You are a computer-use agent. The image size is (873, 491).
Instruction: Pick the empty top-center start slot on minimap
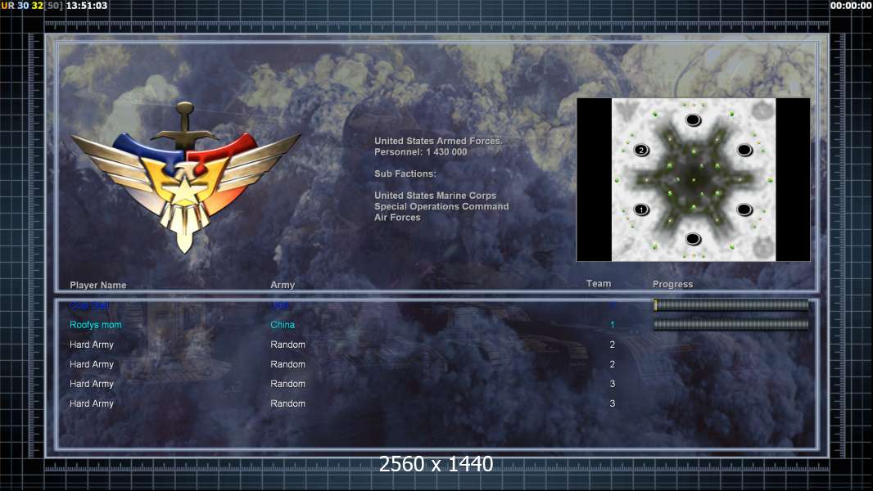[x=693, y=120]
